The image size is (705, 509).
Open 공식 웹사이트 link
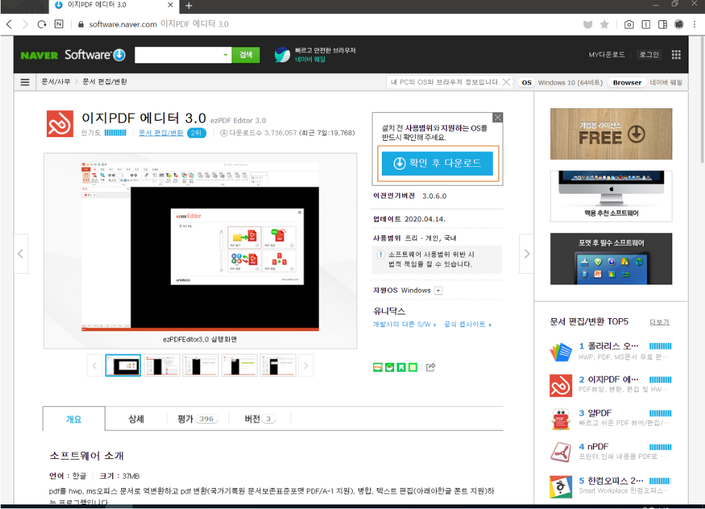point(467,325)
